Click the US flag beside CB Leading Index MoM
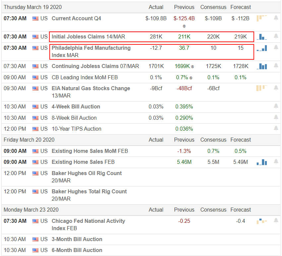Screen dimensions: 282x256 coord(35,77)
